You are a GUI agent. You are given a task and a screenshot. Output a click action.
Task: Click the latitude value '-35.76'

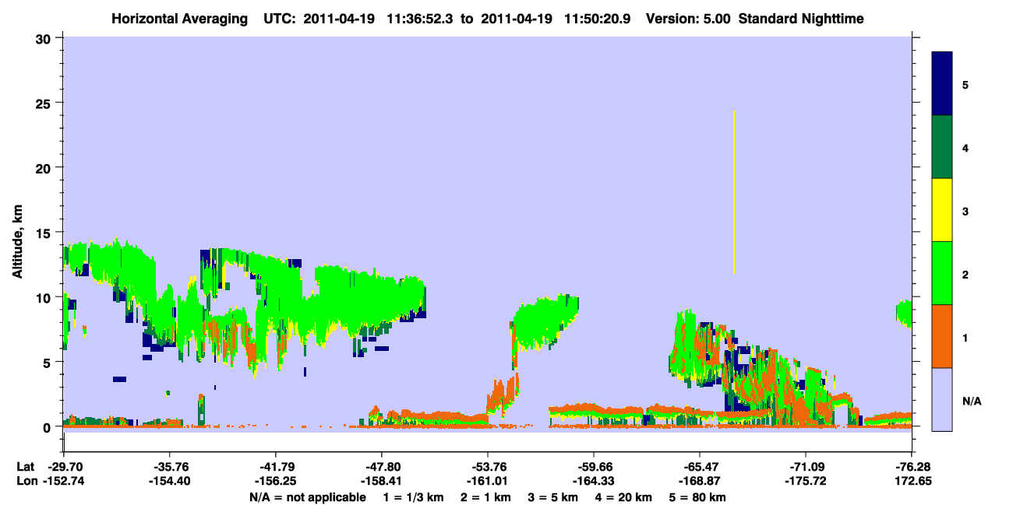[x=169, y=467]
